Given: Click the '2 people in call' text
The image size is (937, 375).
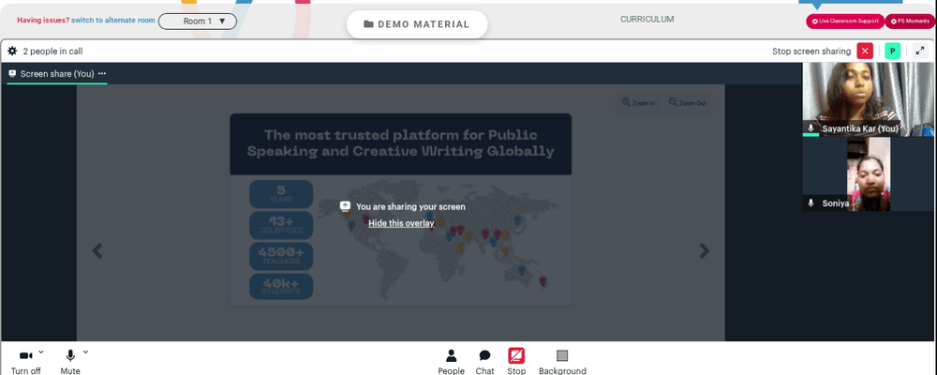Looking at the screenshot, I should [52, 52].
